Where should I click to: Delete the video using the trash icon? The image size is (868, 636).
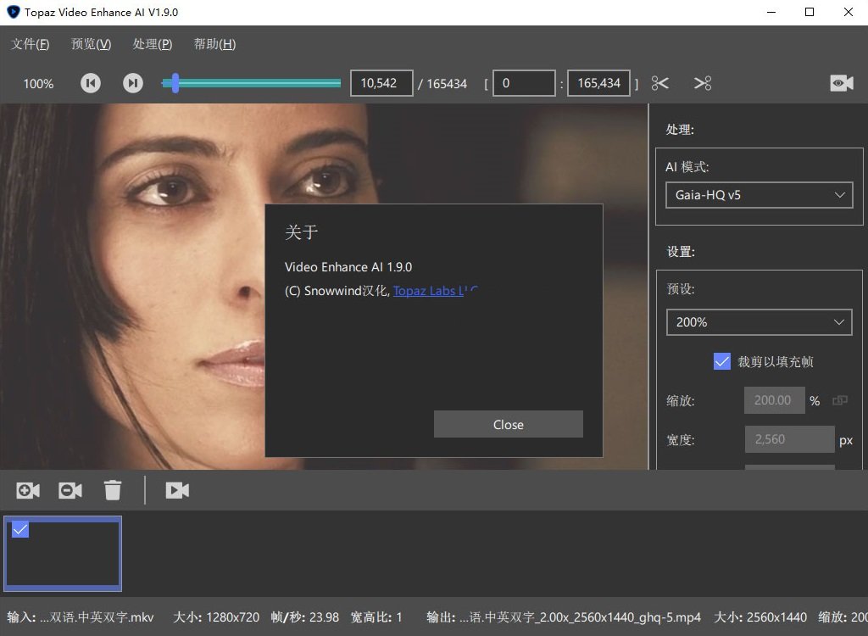pyautogui.click(x=113, y=490)
